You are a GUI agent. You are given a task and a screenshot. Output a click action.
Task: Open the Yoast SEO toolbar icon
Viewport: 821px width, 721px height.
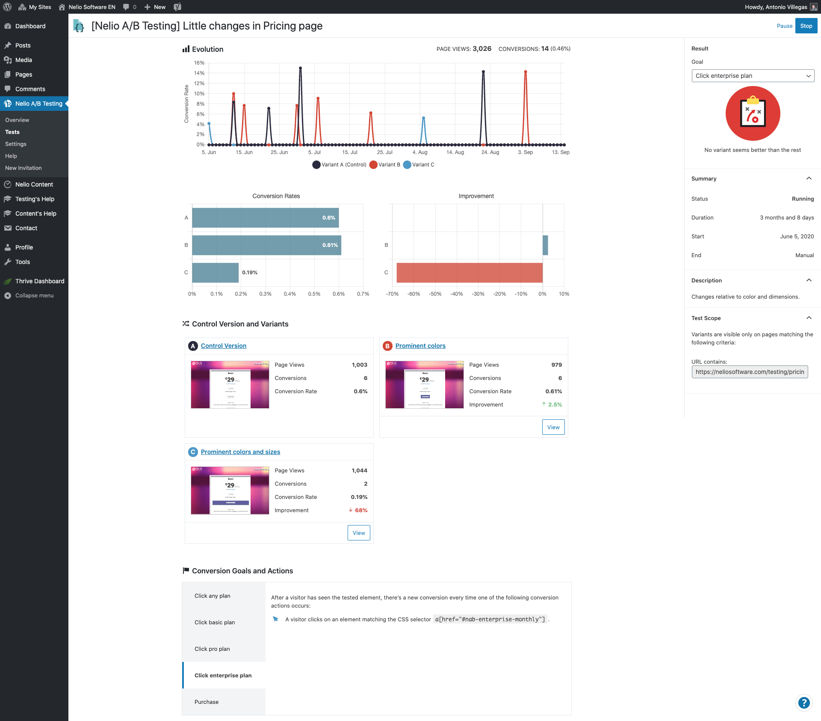click(177, 7)
